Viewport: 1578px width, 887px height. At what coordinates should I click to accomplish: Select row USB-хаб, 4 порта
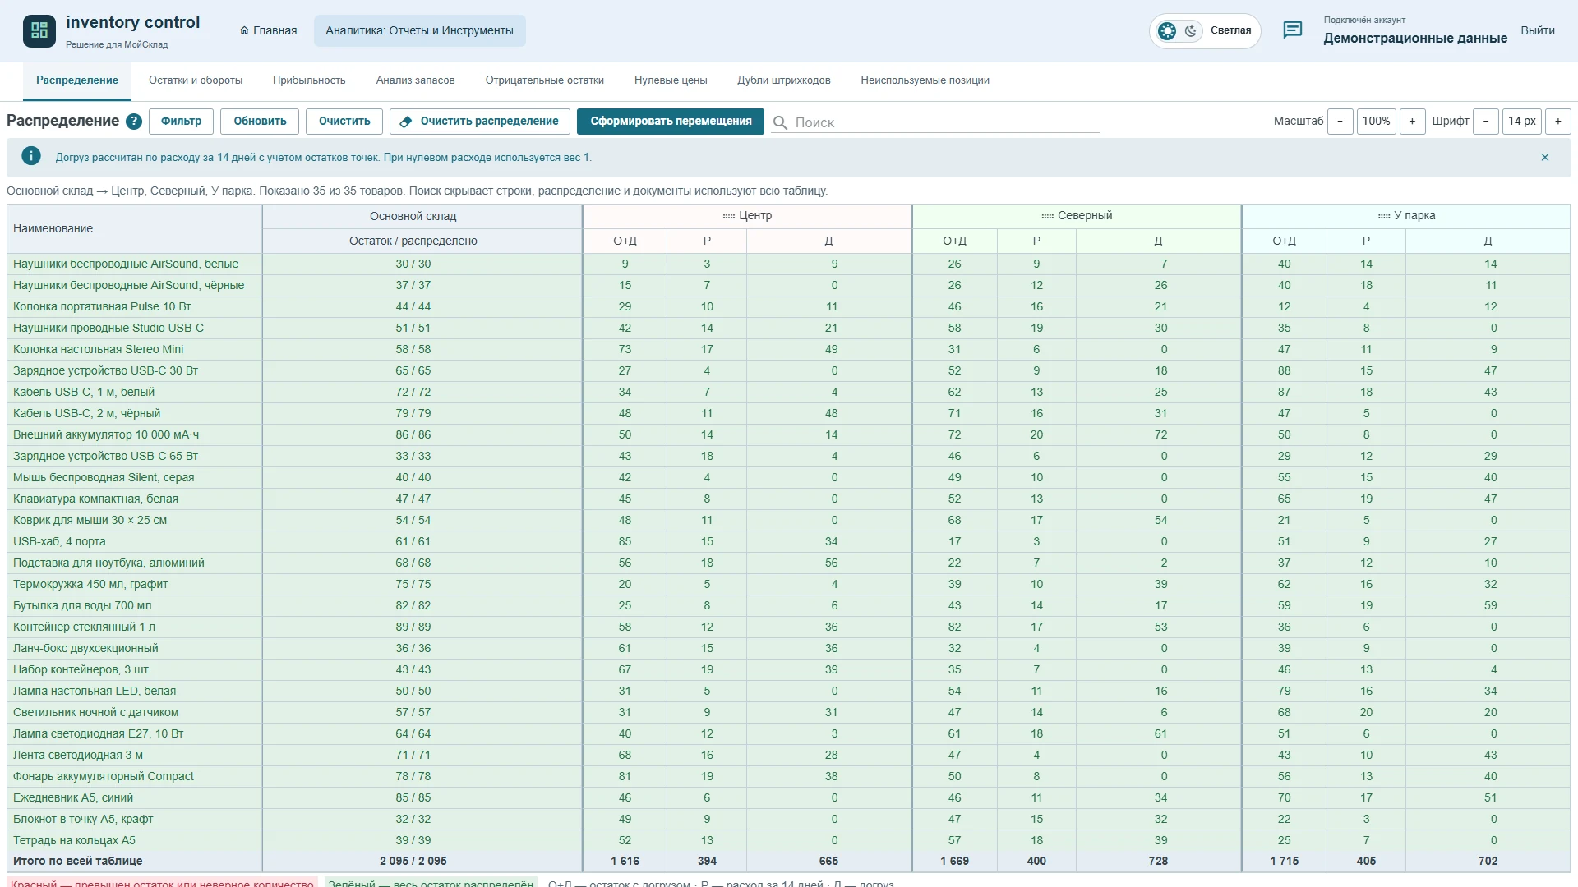coord(789,541)
